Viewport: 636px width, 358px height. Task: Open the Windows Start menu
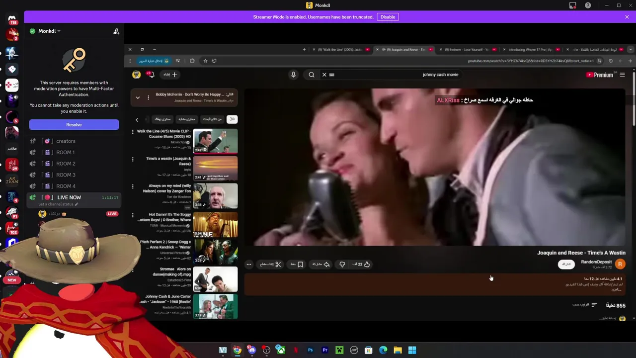412,350
